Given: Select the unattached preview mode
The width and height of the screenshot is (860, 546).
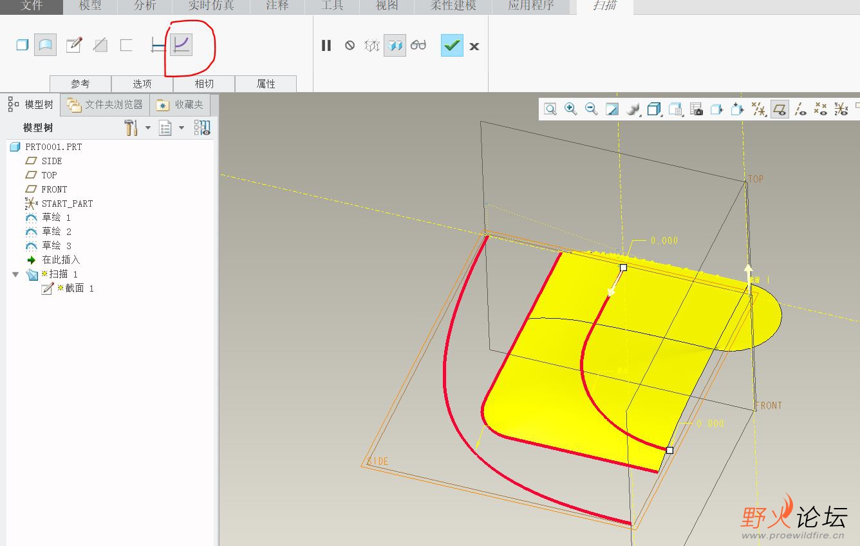Looking at the screenshot, I should pyautogui.click(x=372, y=46).
